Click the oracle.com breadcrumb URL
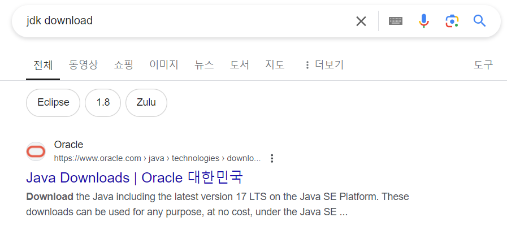507x226 pixels. pos(157,158)
